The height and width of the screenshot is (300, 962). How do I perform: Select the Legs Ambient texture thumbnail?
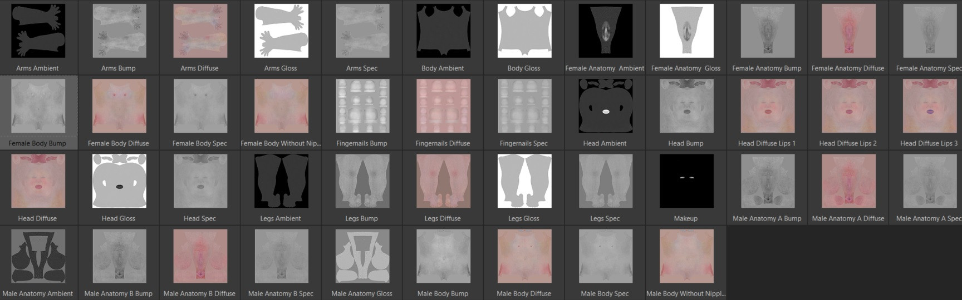282,181
